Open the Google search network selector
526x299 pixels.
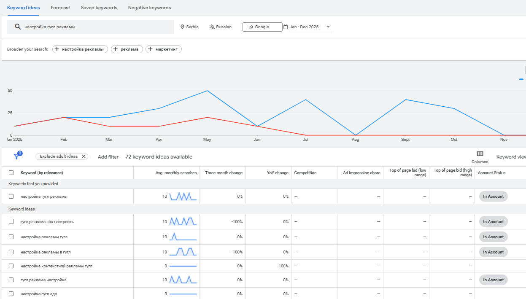point(262,27)
